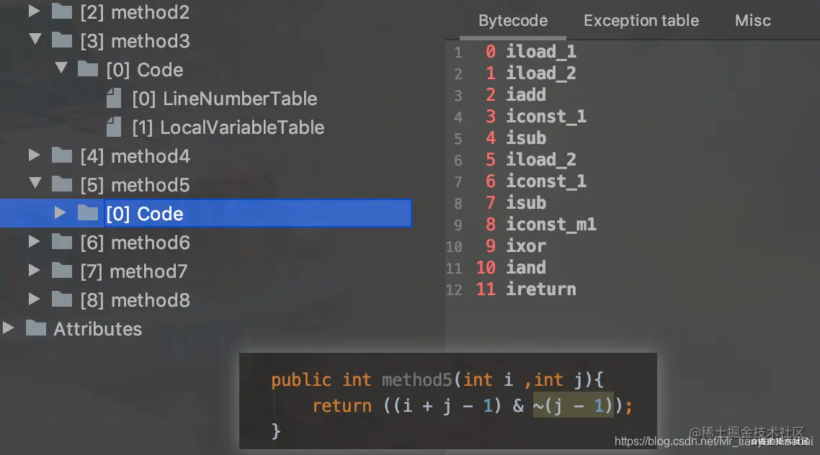Switch to the Bytecode tab

tap(513, 20)
